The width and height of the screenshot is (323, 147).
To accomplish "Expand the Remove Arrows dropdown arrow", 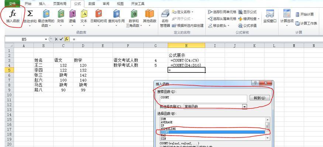I will pos(228,26).
